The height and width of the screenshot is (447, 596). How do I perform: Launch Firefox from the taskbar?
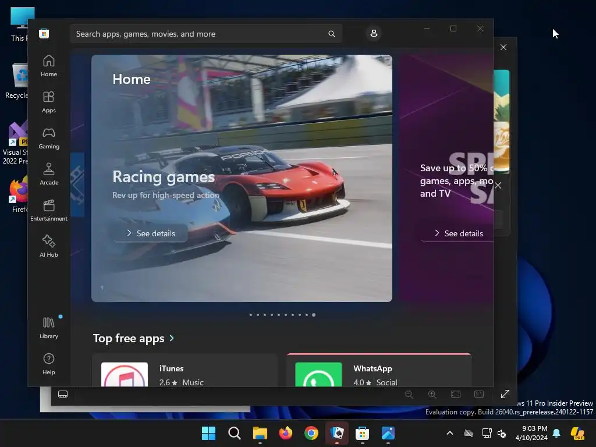tap(286, 433)
